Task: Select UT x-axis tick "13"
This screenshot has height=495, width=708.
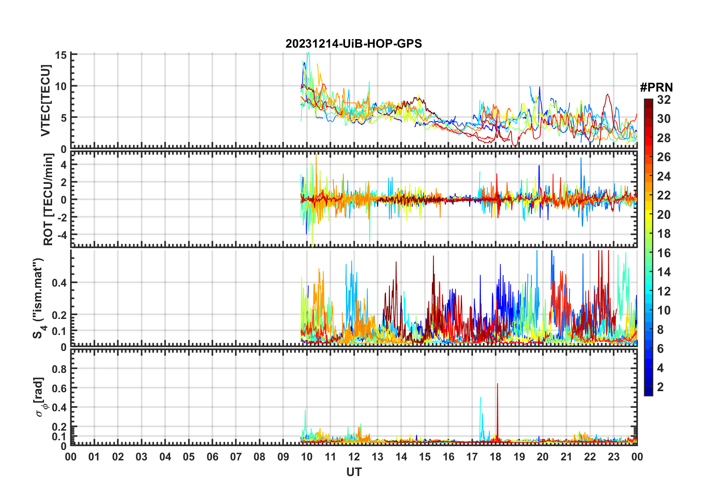Action: [377, 457]
